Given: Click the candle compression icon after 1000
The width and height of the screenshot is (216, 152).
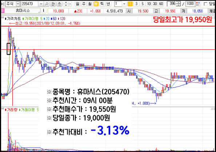Looking at the screenshot, I should (198, 4).
